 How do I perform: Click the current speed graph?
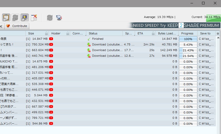click(x=214, y=18)
